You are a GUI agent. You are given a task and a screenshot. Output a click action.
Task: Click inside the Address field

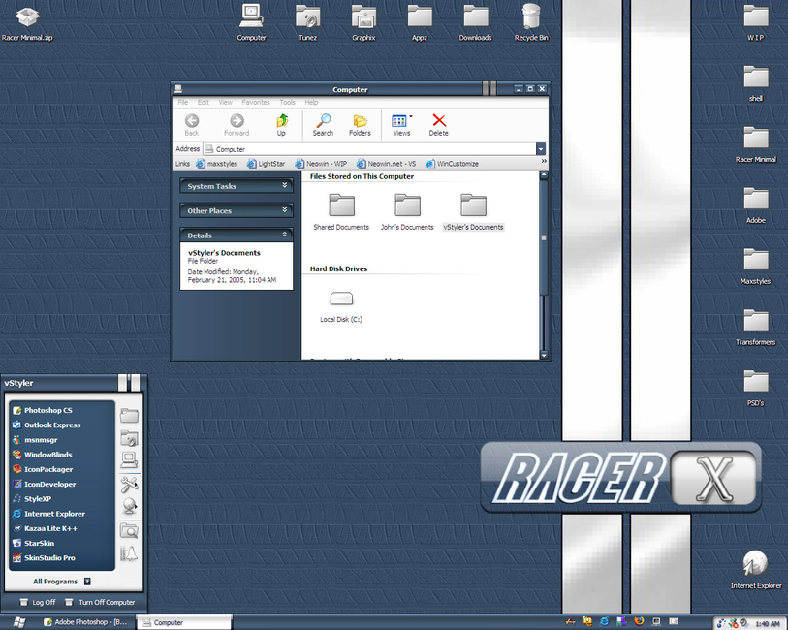[x=370, y=149]
